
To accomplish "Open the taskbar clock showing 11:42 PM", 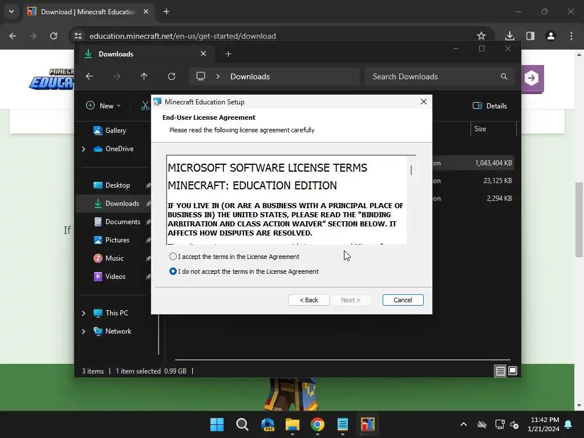I will (x=544, y=424).
